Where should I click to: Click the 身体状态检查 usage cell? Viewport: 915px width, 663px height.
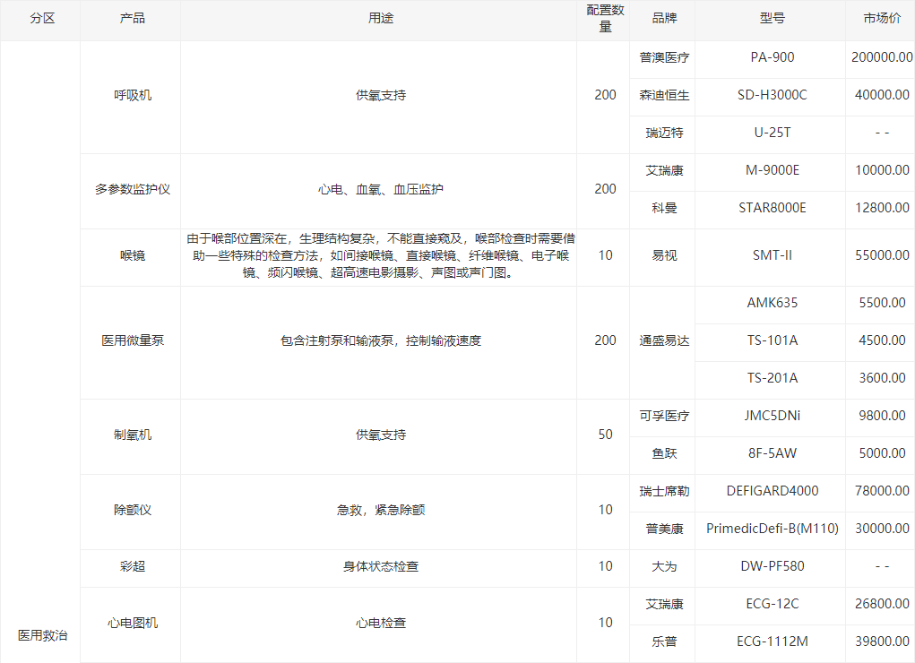pos(381,566)
